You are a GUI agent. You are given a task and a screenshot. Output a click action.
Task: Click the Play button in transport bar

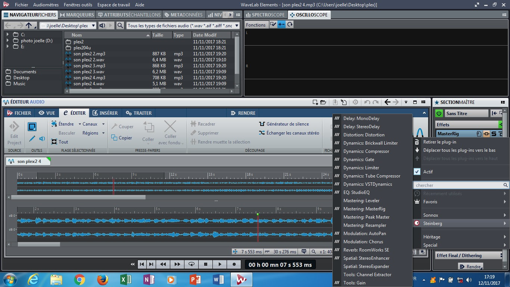click(x=220, y=264)
